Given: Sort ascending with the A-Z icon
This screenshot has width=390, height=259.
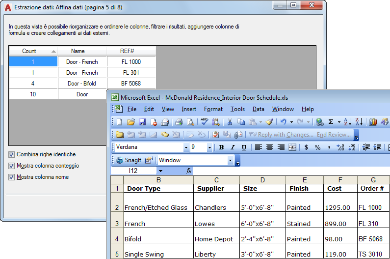Looking at the screenshot, I should pos(347,122).
